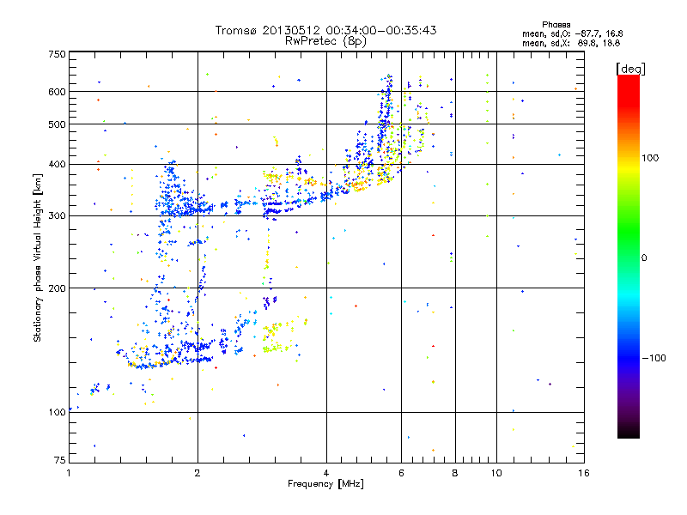
Task: Click the '0' color bar tick label
Action: [644, 258]
